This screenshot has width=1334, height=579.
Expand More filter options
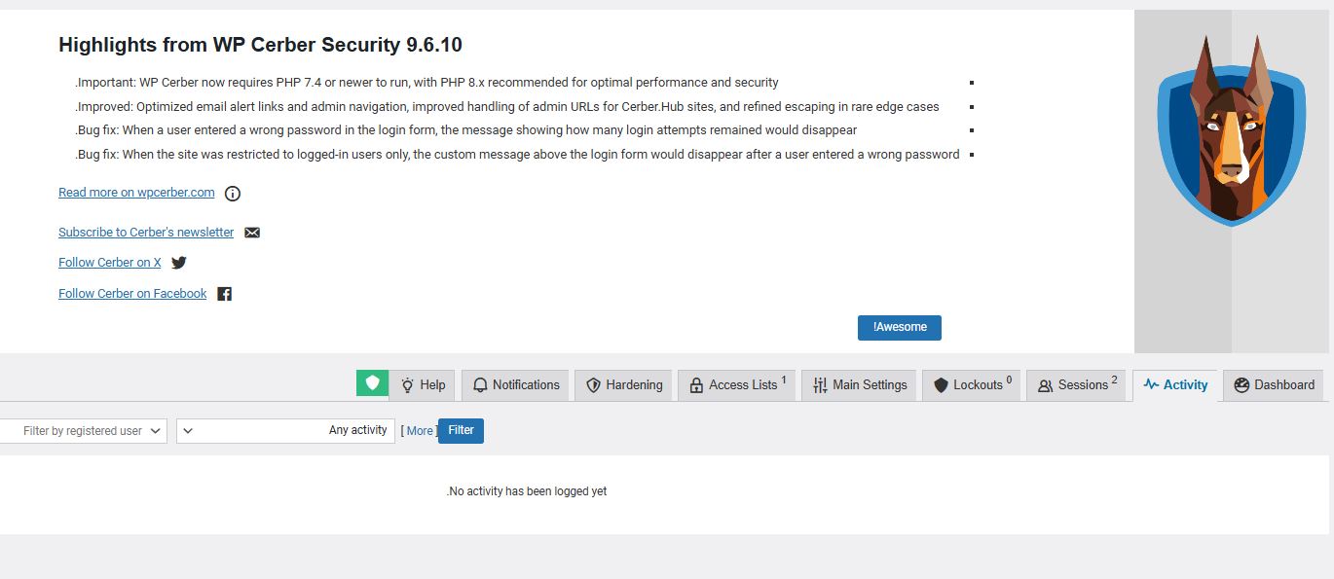pyautogui.click(x=420, y=431)
